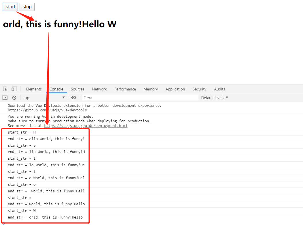
Task: Select log line 'start_str = W'
Action: 22,210
